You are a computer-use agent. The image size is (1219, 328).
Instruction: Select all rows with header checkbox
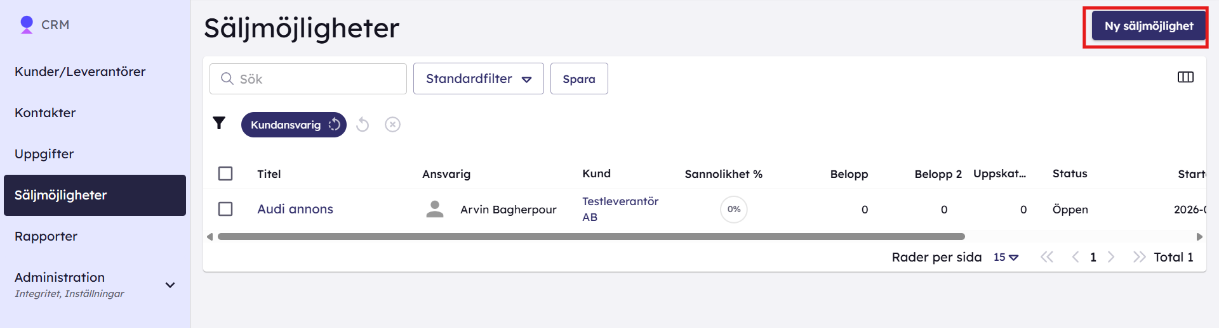[x=225, y=173]
